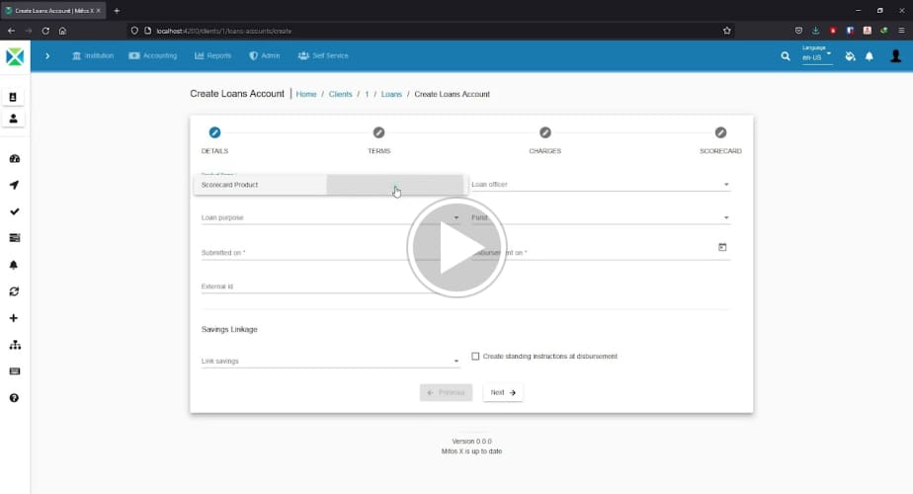The height and width of the screenshot is (494, 913).
Task: Reload the page in browser
Action: point(45,31)
